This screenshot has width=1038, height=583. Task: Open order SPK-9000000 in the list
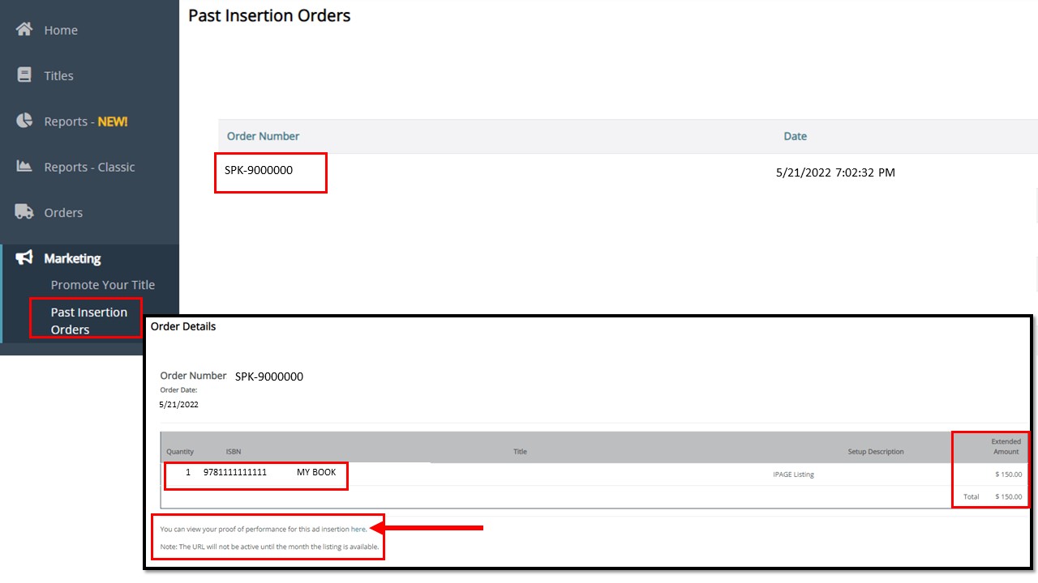(x=259, y=171)
